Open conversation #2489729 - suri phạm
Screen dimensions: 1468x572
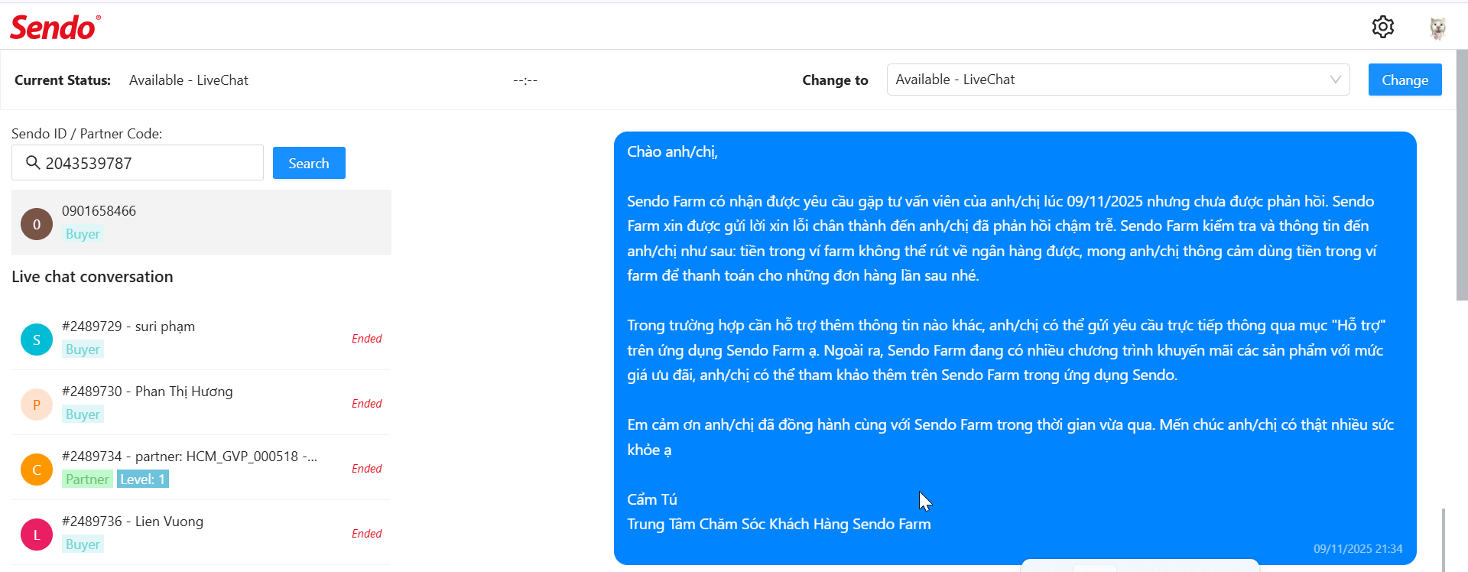(x=201, y=338)
